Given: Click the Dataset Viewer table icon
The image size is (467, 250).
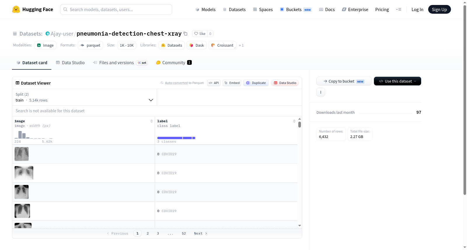Looking at the screenshot, I should pos(18,83).
